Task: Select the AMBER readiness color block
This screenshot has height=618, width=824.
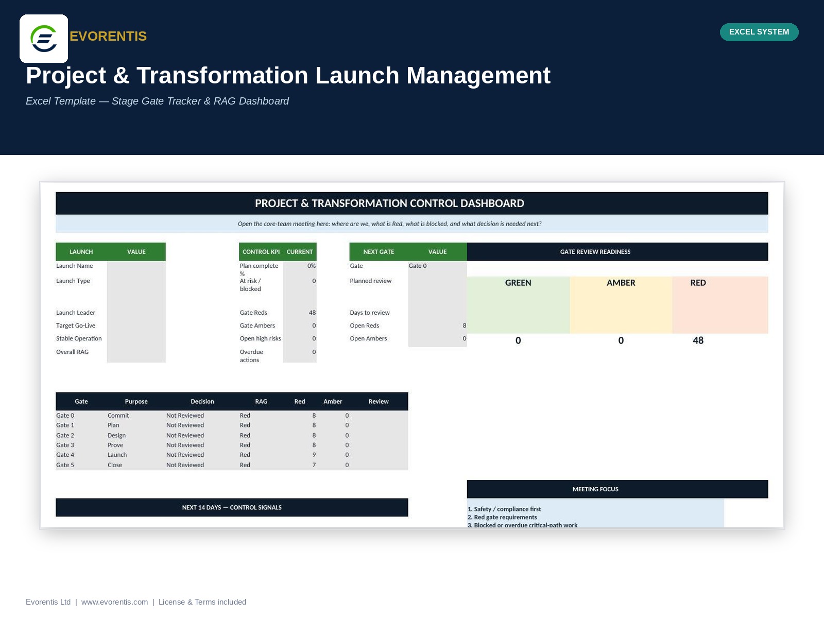Action: click(x=621, y=305)
